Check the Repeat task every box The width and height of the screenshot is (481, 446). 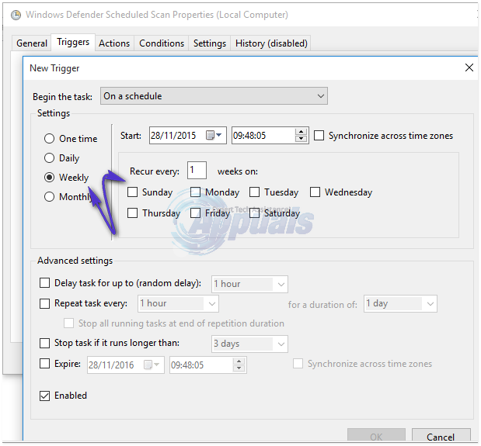point(44,303)
